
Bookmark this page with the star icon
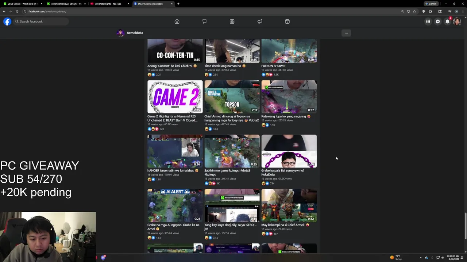414,11
